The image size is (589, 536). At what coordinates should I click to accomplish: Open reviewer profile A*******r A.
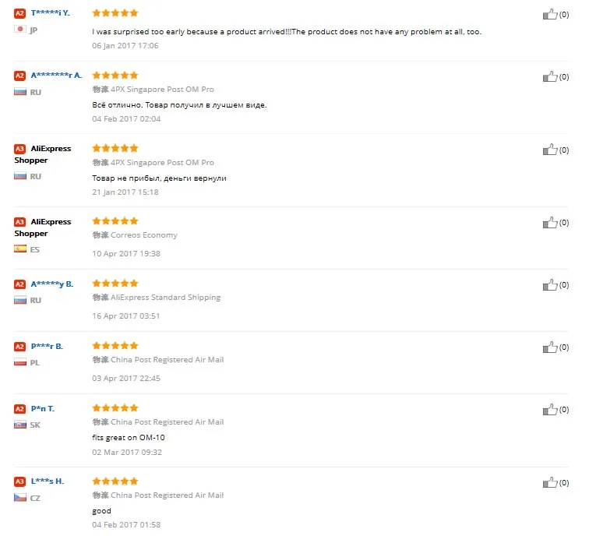point(55,76)
